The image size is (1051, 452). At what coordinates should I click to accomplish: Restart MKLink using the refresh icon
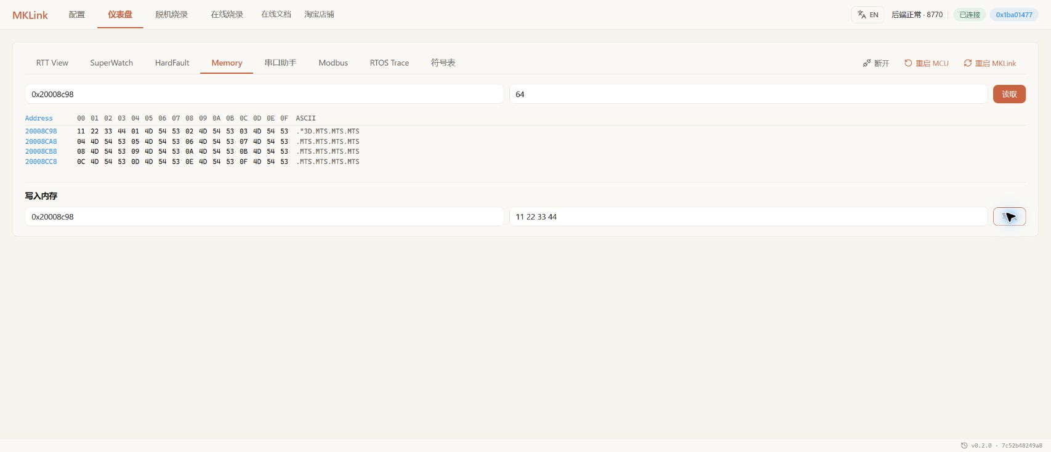point(968,63)
